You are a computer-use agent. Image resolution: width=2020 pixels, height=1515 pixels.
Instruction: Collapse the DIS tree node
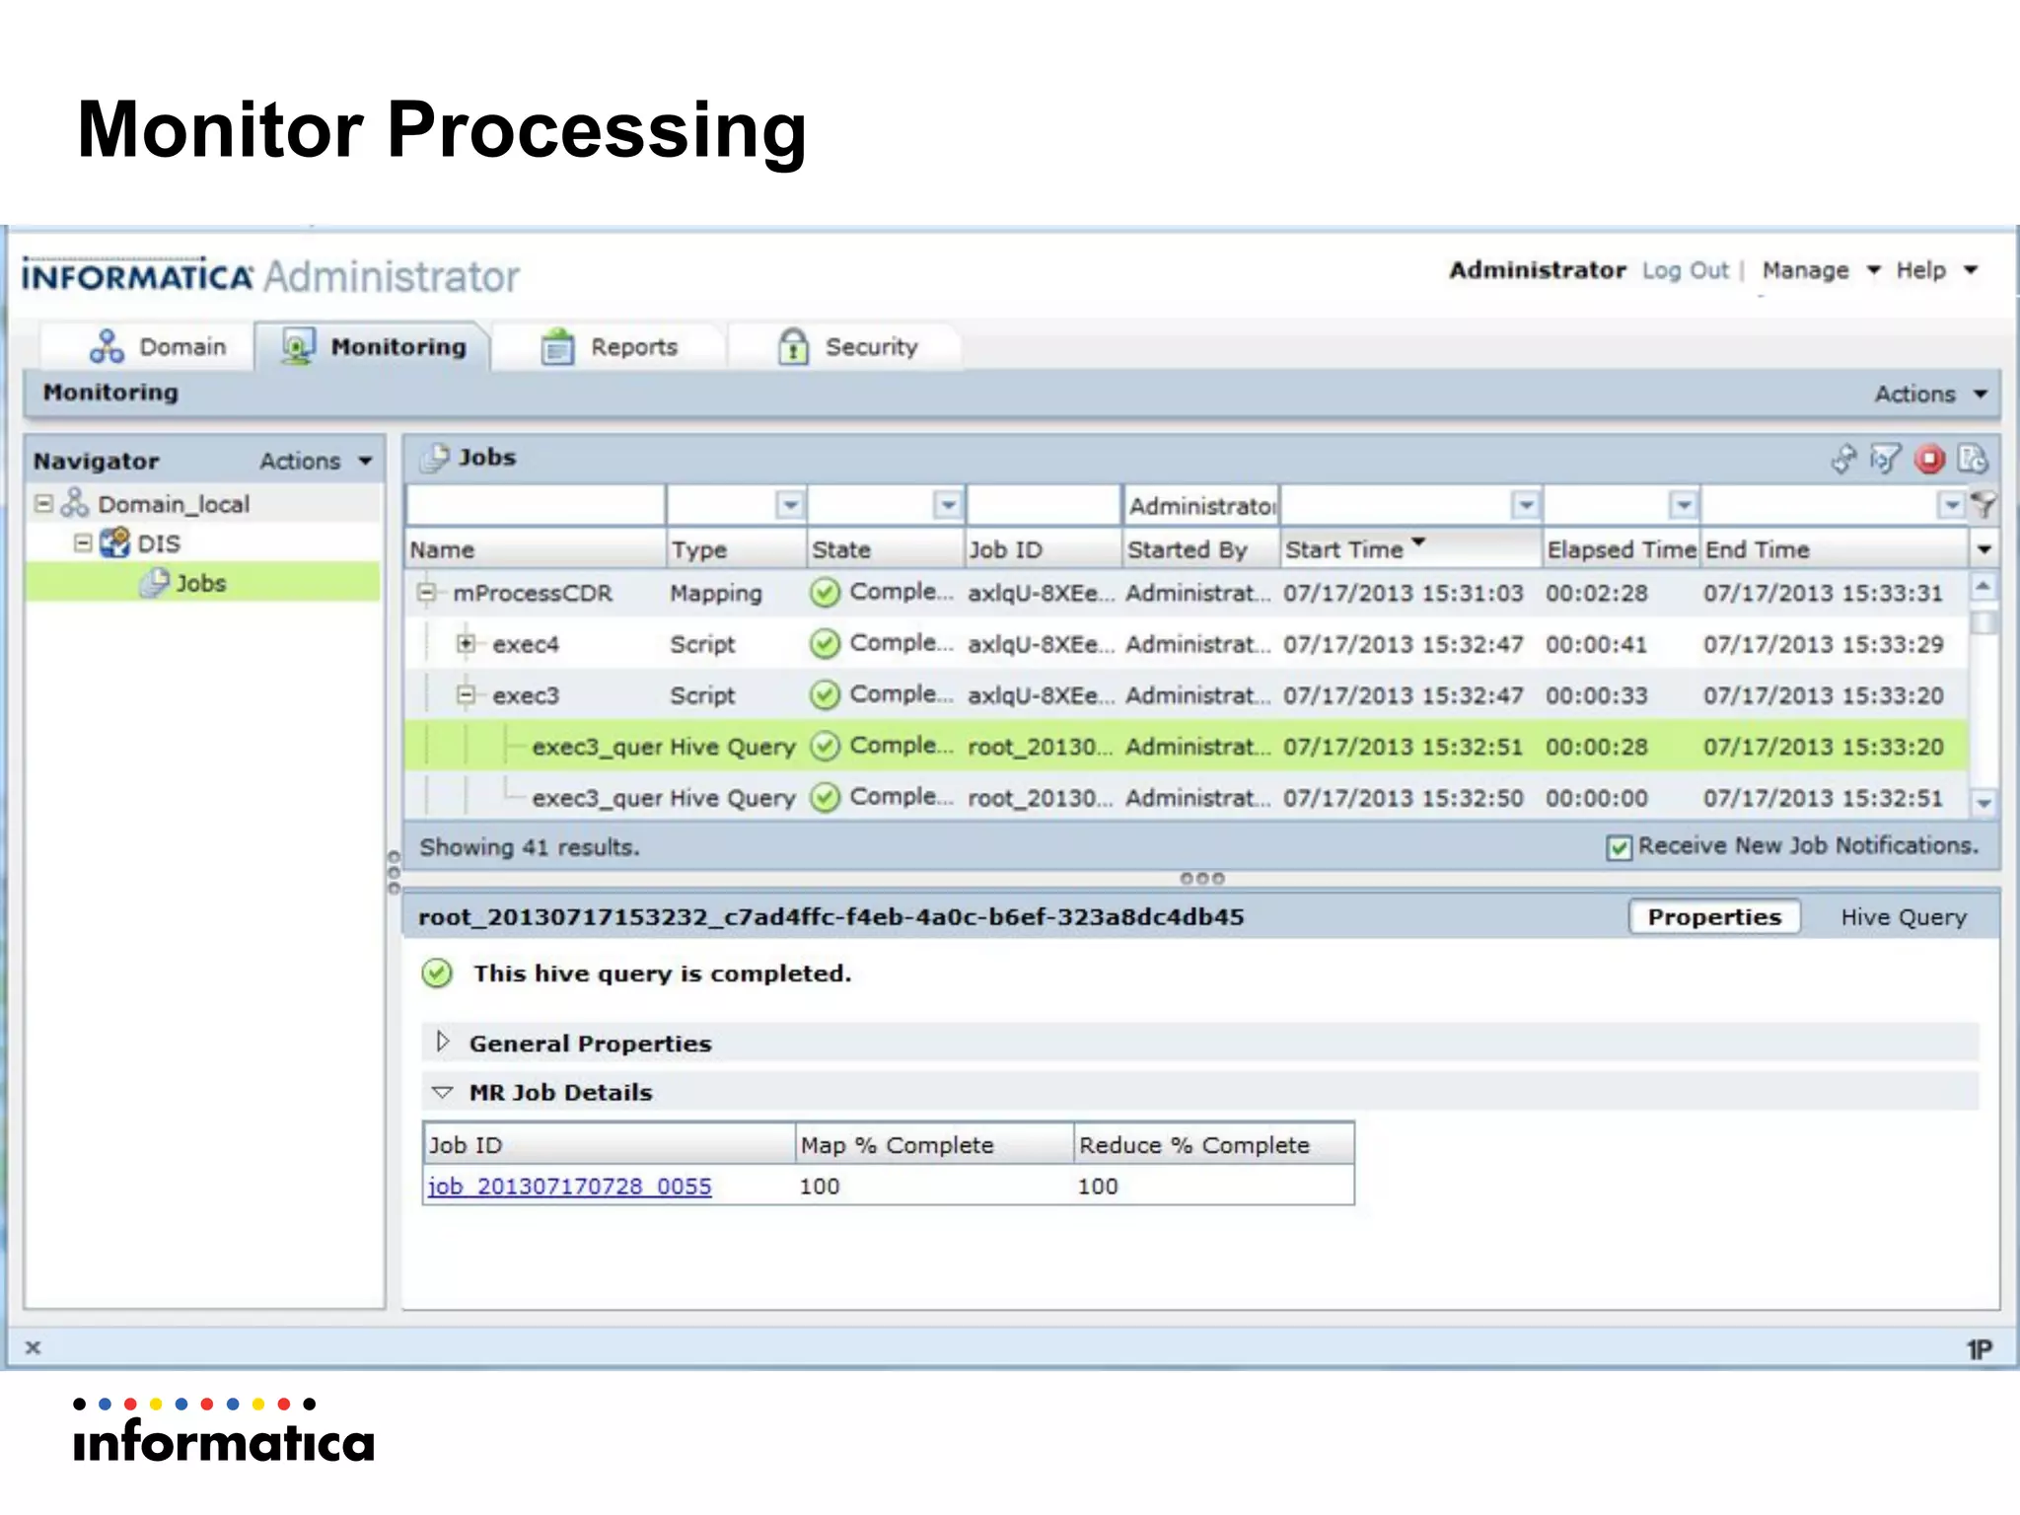(83, 543)
